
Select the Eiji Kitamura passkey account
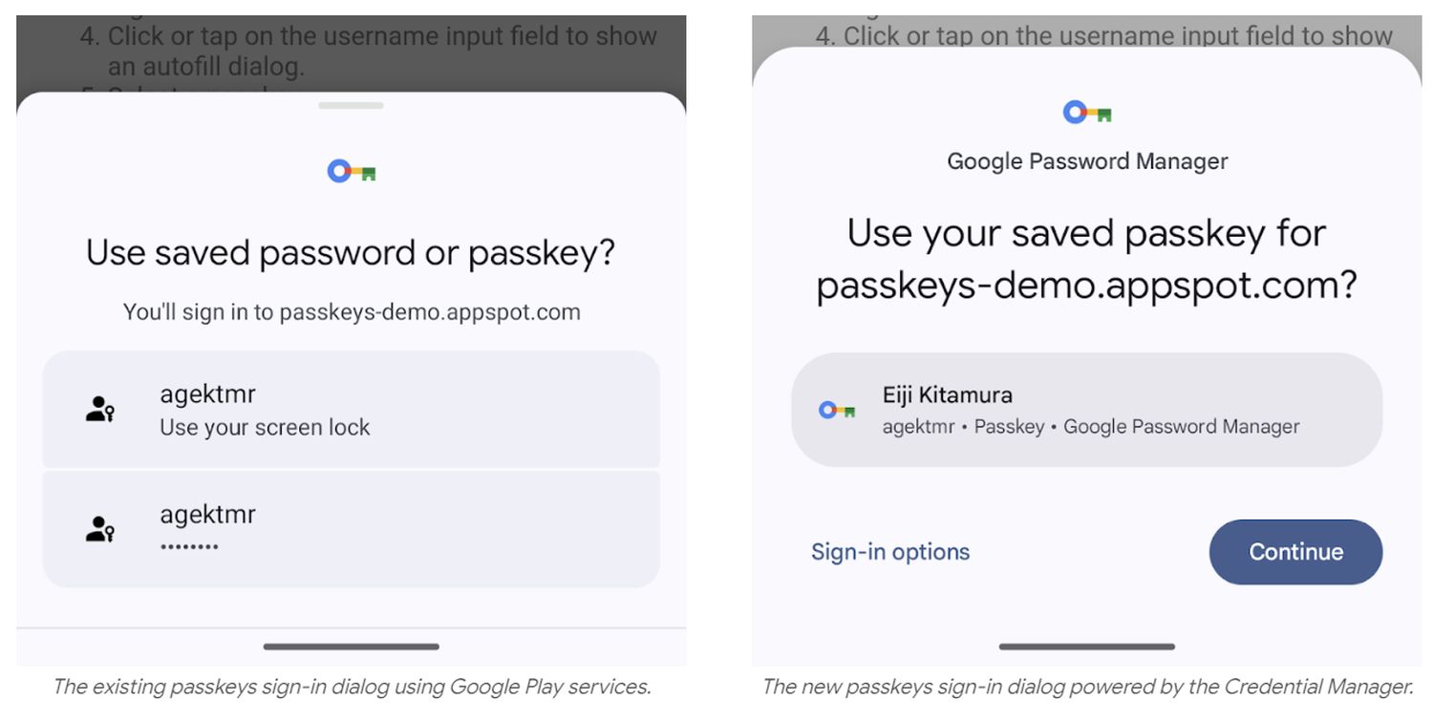coord(1086,410)
